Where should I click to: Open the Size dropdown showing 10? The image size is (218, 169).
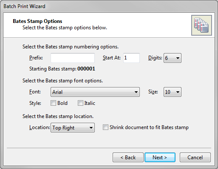(x=173, y=92)
